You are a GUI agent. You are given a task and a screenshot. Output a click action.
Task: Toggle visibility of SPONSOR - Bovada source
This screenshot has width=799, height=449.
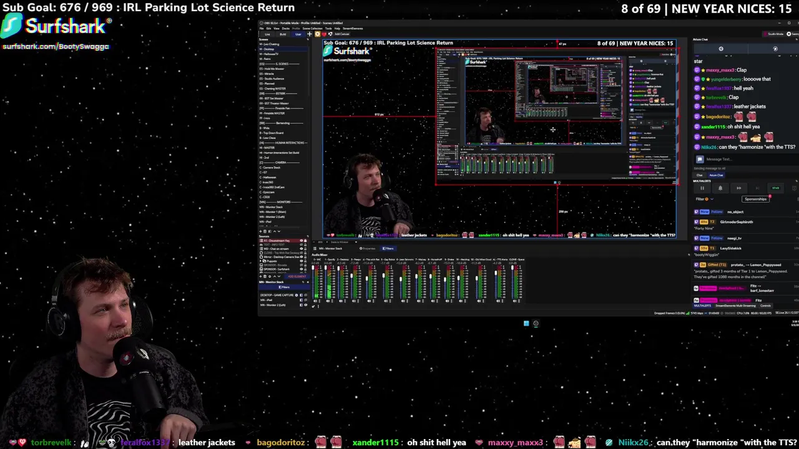click(x=301, y=265)
